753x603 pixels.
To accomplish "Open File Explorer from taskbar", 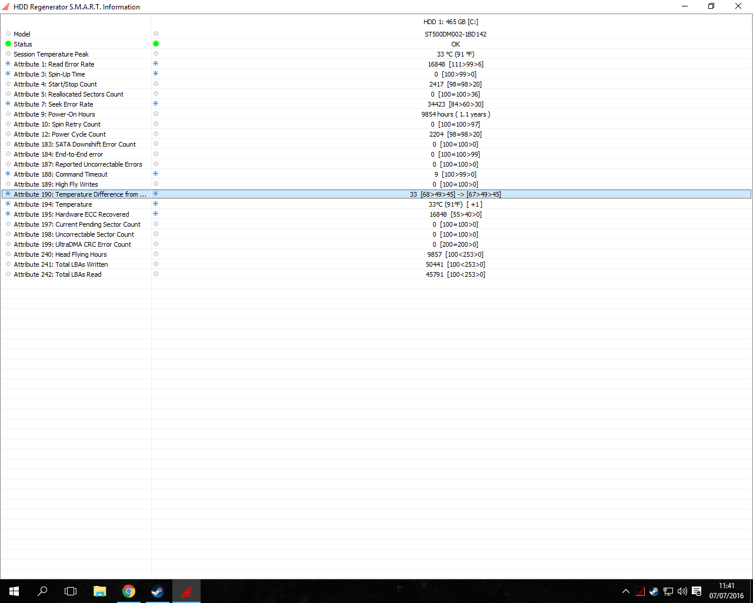I will pyautogui.click(x=99, y=591).
